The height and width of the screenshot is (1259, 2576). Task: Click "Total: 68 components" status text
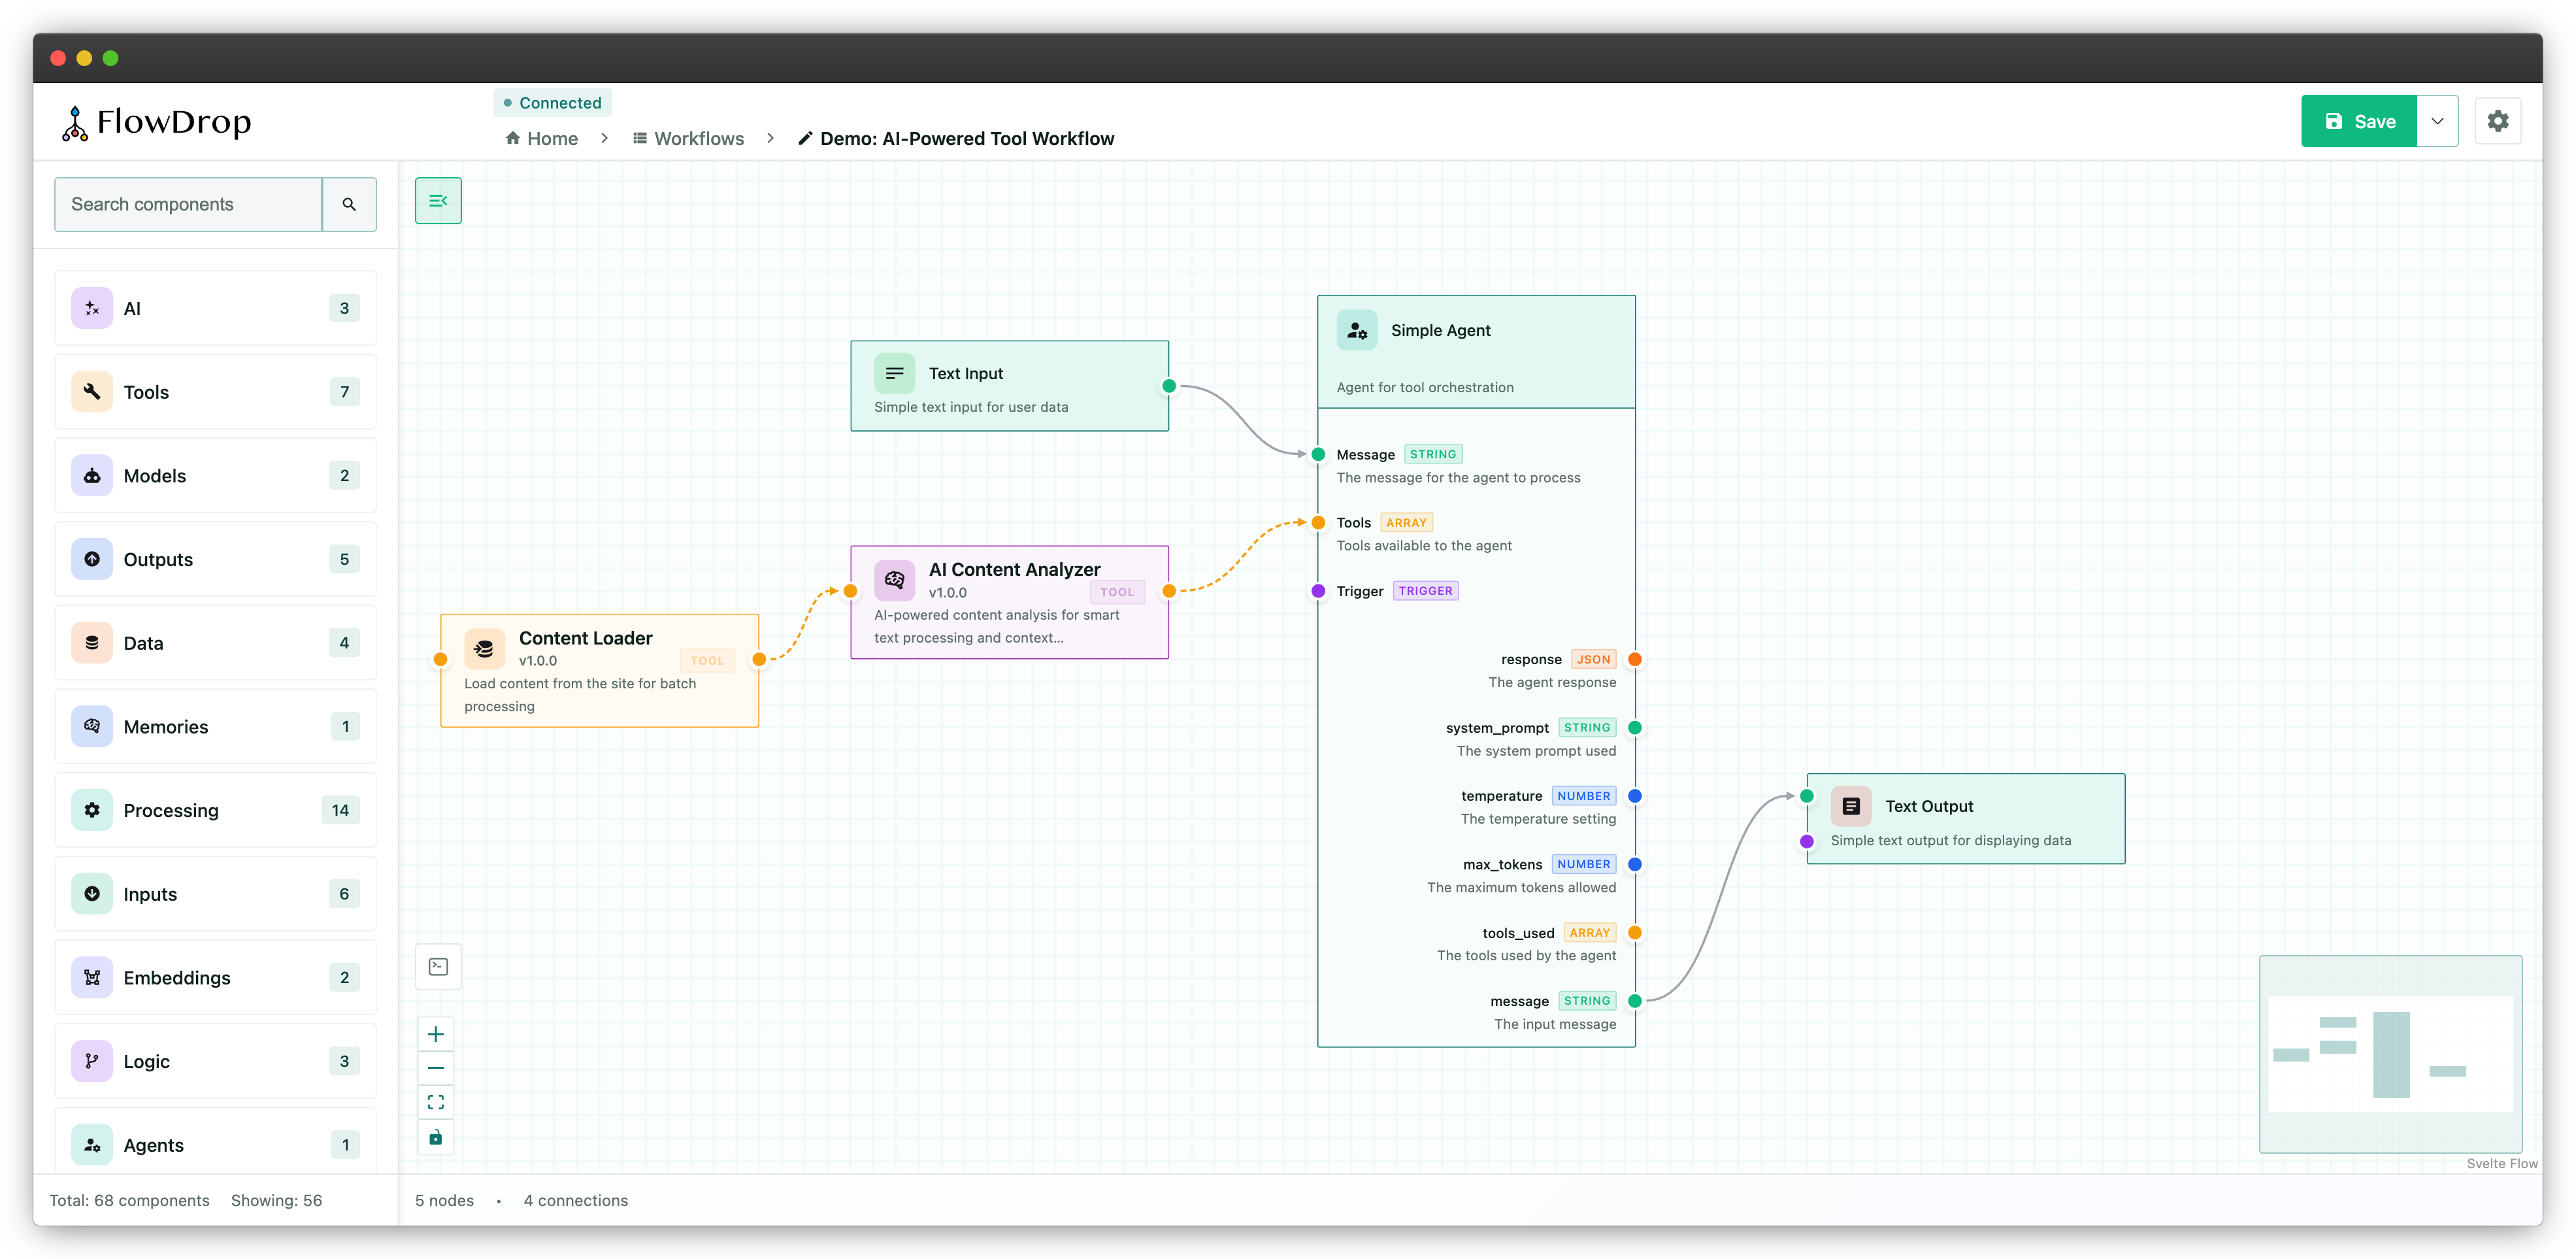click(129, 1200)
